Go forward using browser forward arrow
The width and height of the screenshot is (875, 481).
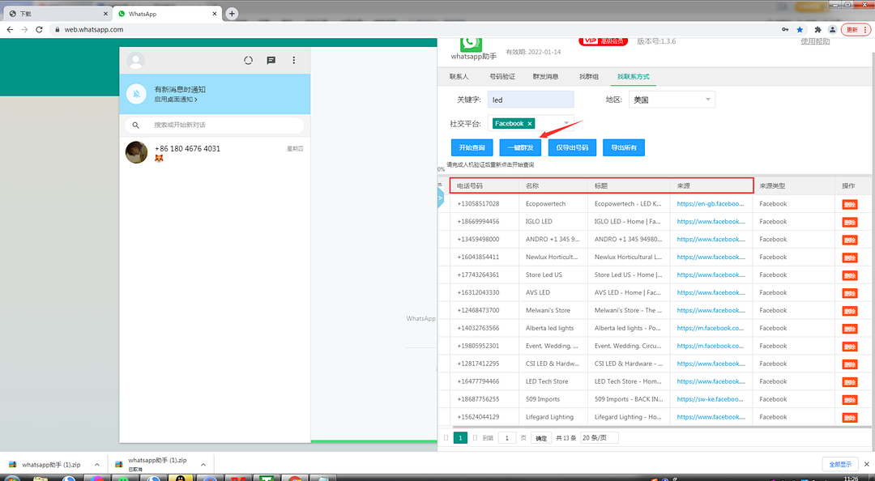[x=24, y=30]
